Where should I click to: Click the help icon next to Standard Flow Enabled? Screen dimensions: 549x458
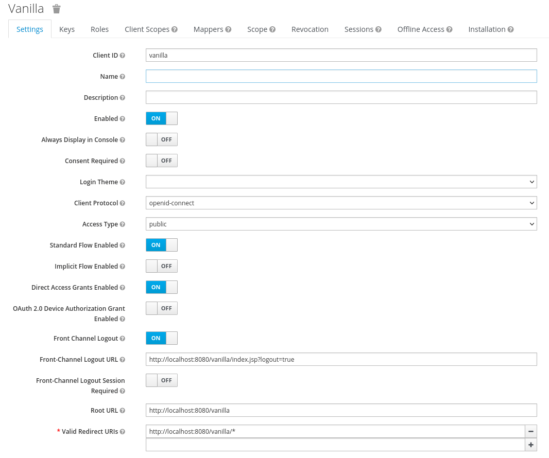(x=123, y=245)
